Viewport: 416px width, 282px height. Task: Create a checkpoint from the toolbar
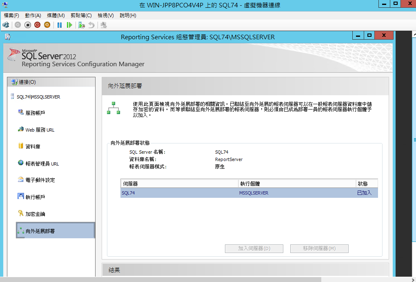[82, 25]
